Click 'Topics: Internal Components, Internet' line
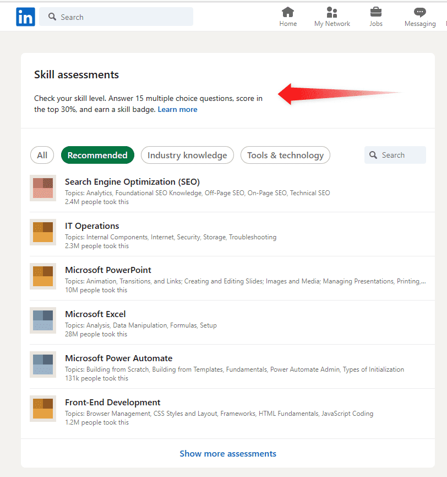 [171, 237]
